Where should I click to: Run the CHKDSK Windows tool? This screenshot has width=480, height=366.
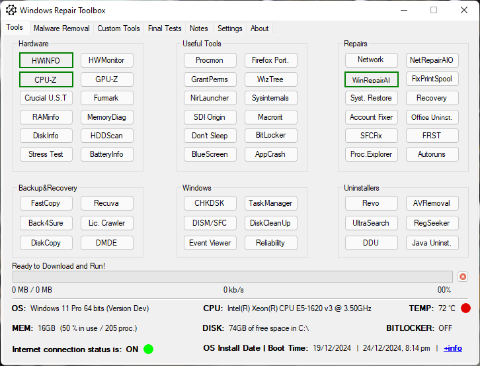(x=210, y=203)
